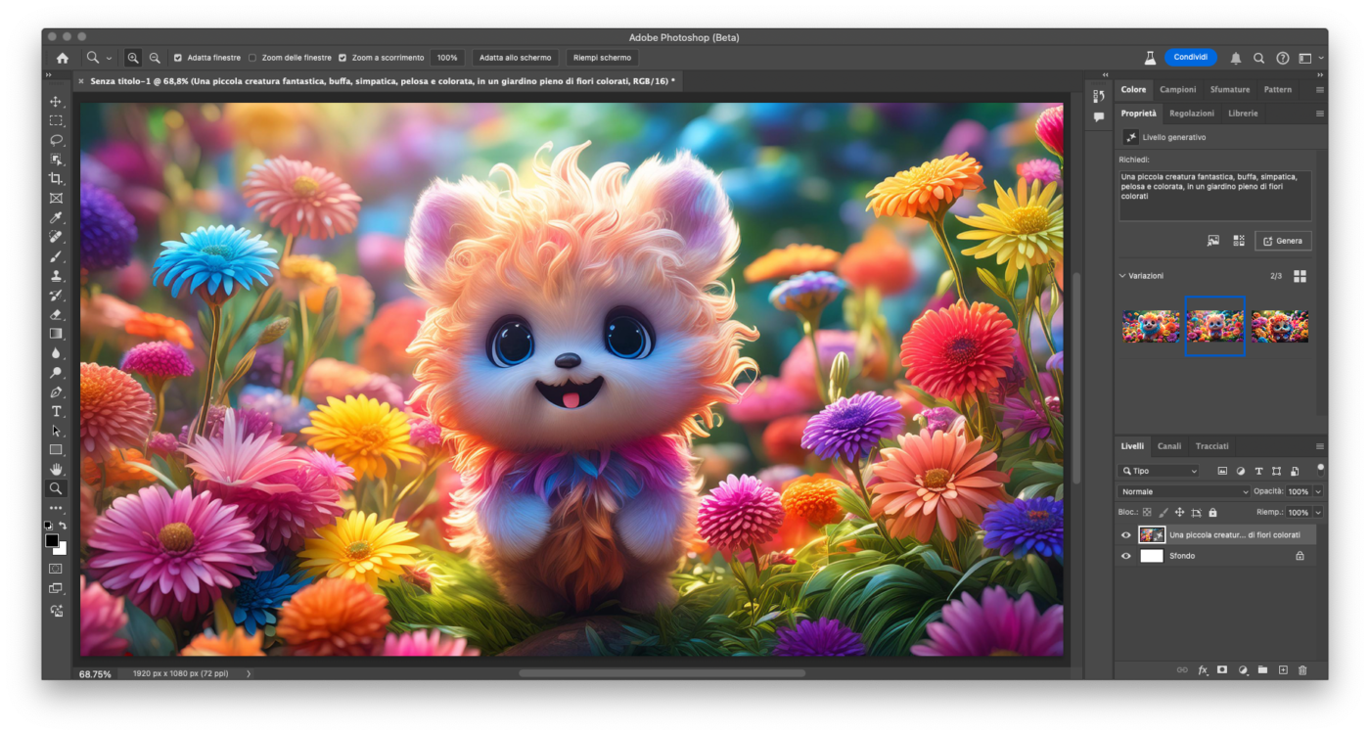Viewport: 1370px width, 735px height.
Task: Click the foreground color swatch
Action: pyautogui.click(x=52, y=540)
